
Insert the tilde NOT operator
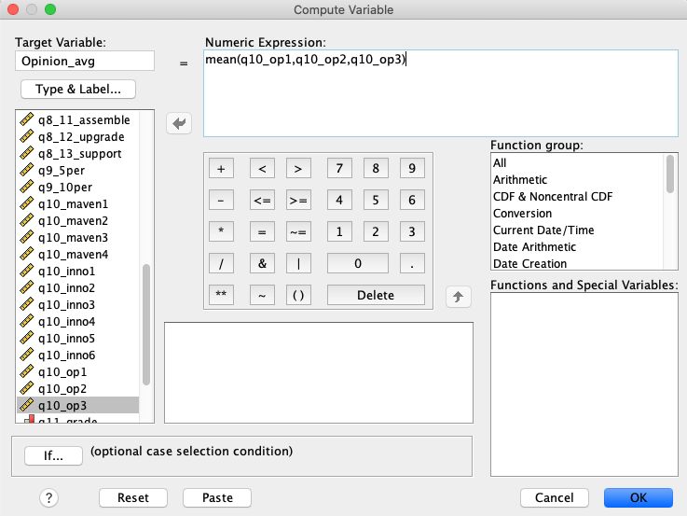click(x=262, y=295)
